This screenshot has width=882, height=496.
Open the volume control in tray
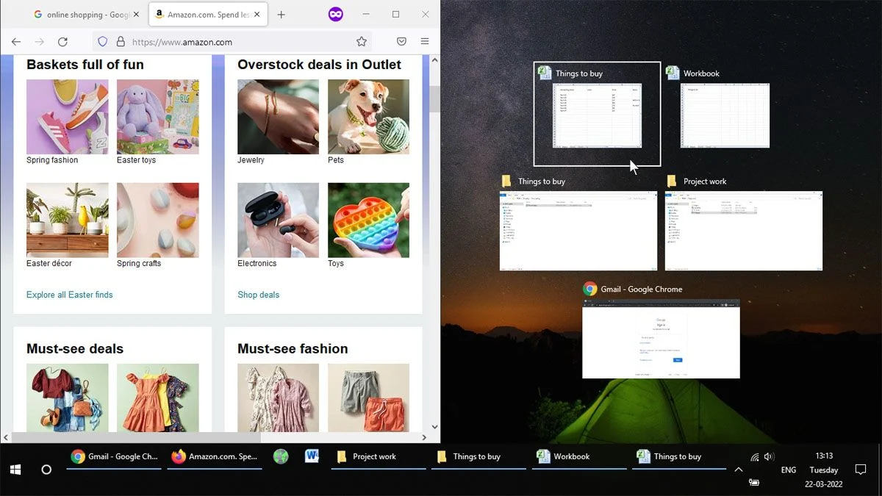click(x=769, y=457)
